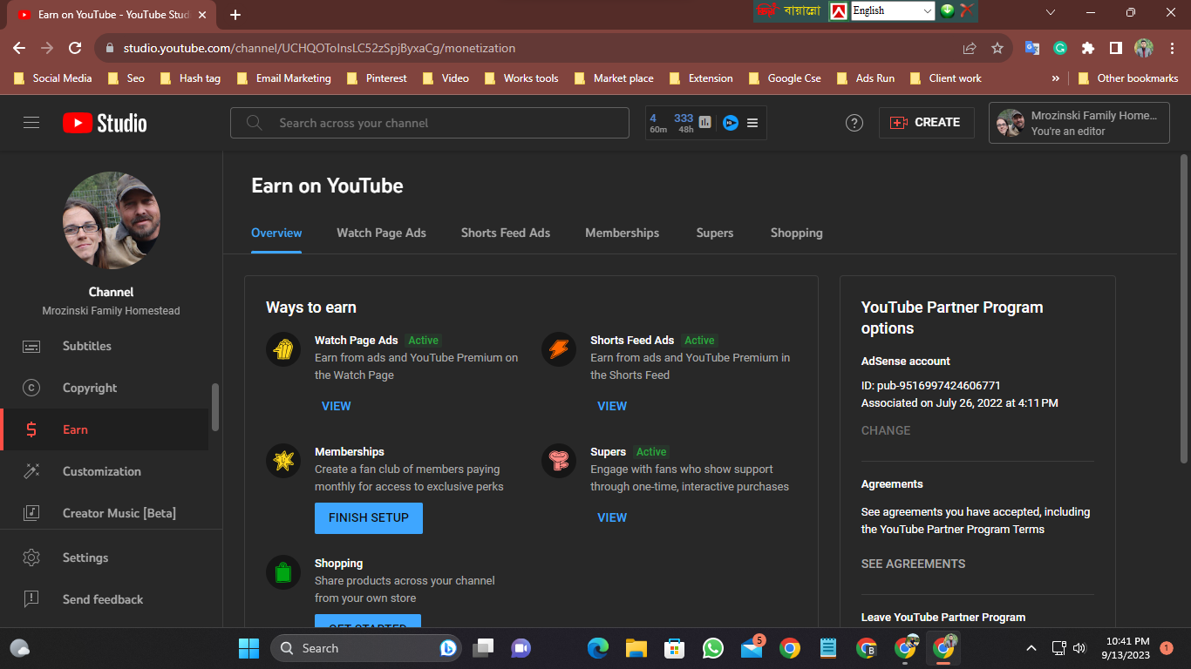The height and width of the screenshot is (669, 1191).
Task: Reload the page with the refresh icon
Action: coord(75,48)
